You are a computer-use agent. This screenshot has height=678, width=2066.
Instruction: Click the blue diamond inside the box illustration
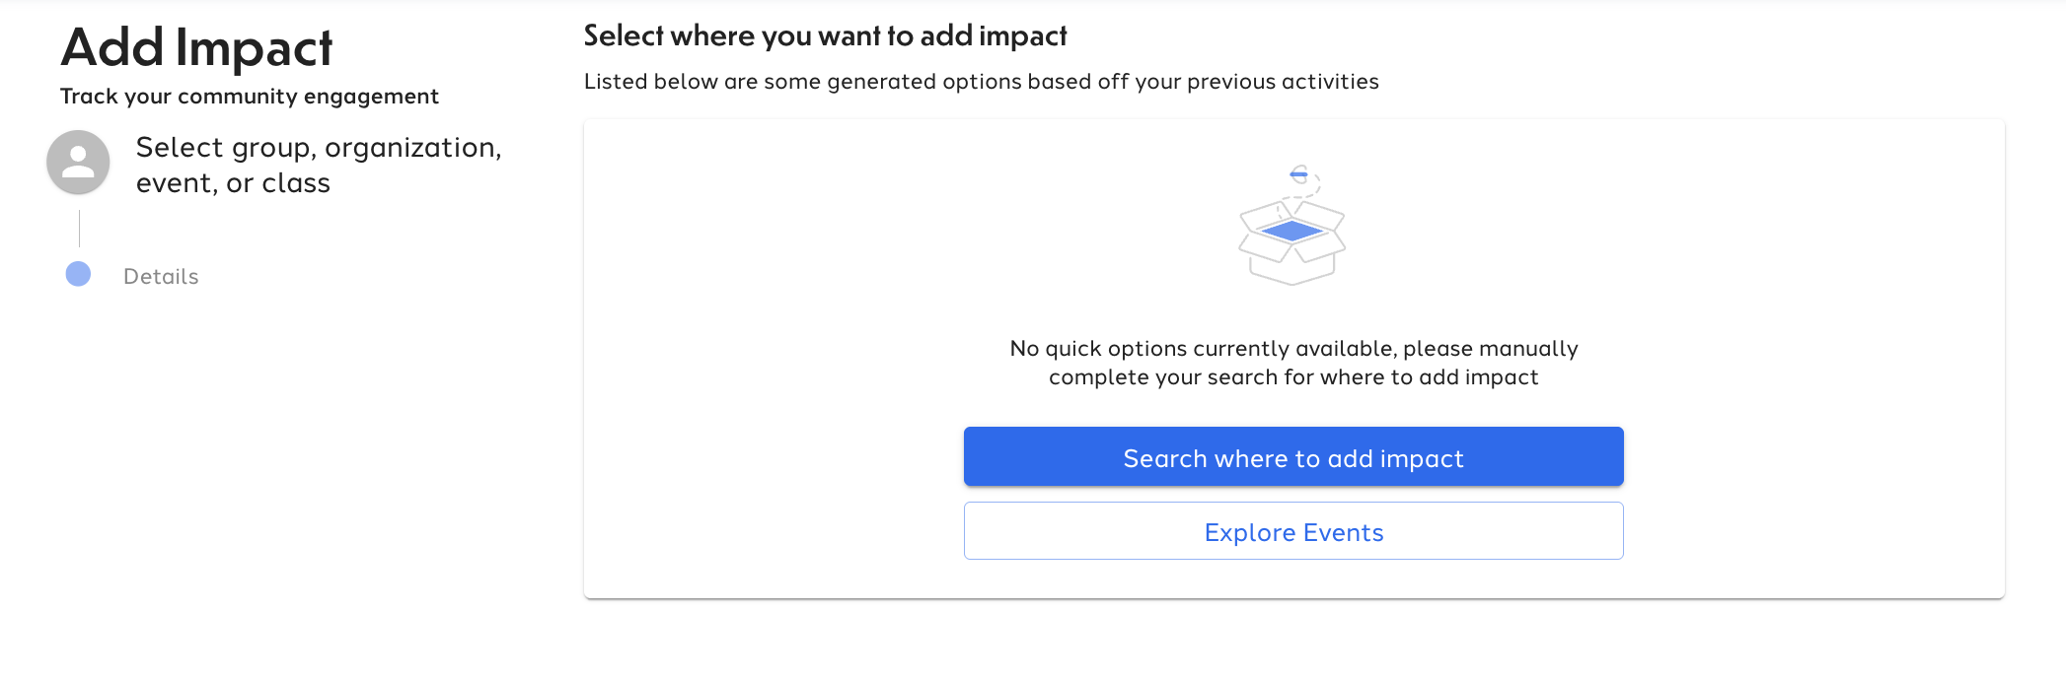point(1291,231)
